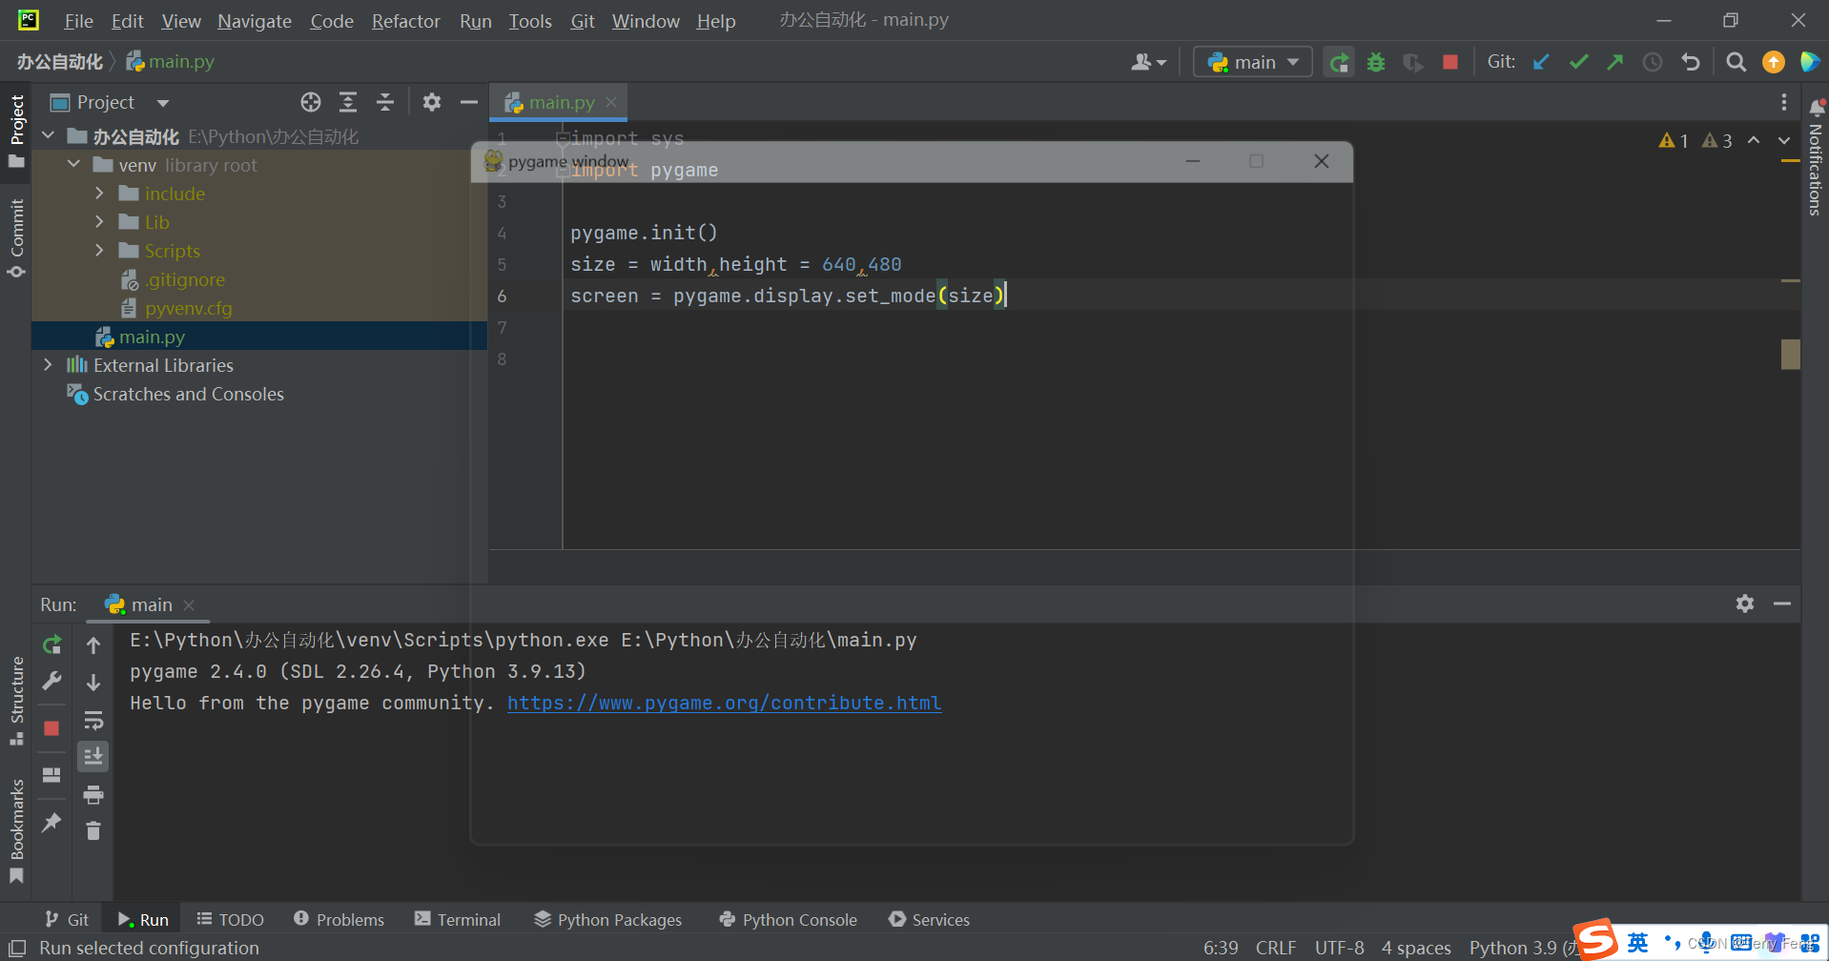Change CRLF line separator in status bar
This screenshot has height=961, width=1829.
1275,948
